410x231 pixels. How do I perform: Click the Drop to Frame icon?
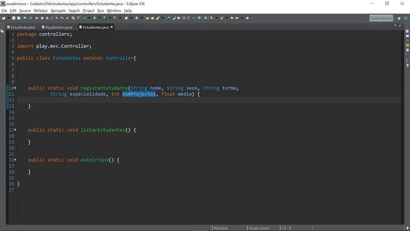pyautogui.click(x=73, y=18)
